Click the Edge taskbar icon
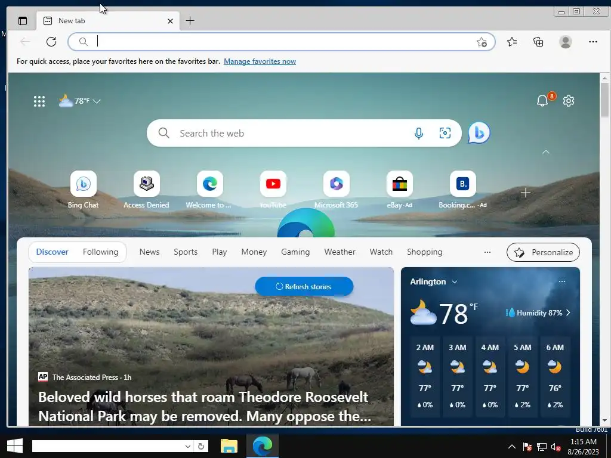The height and width of the screenshot is (458, 611). click(263, 446)
